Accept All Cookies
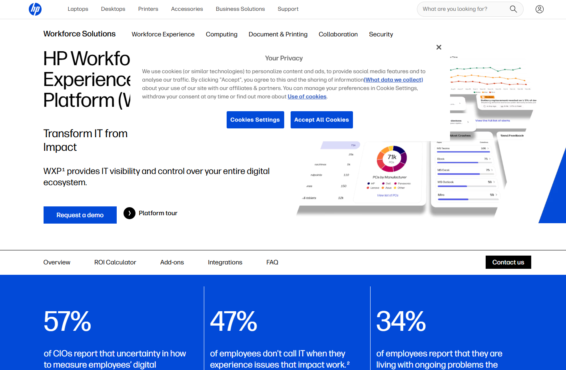Viewport: 566px width, 370px height. click(322, 120)
